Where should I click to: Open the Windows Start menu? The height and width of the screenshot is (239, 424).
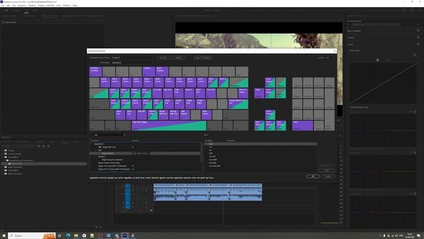[4, 236]
